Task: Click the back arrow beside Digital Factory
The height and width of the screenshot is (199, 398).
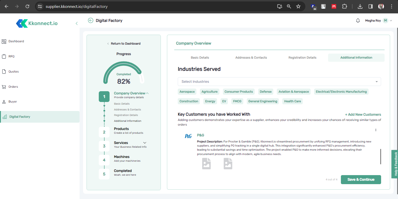Action: [91, 20]
